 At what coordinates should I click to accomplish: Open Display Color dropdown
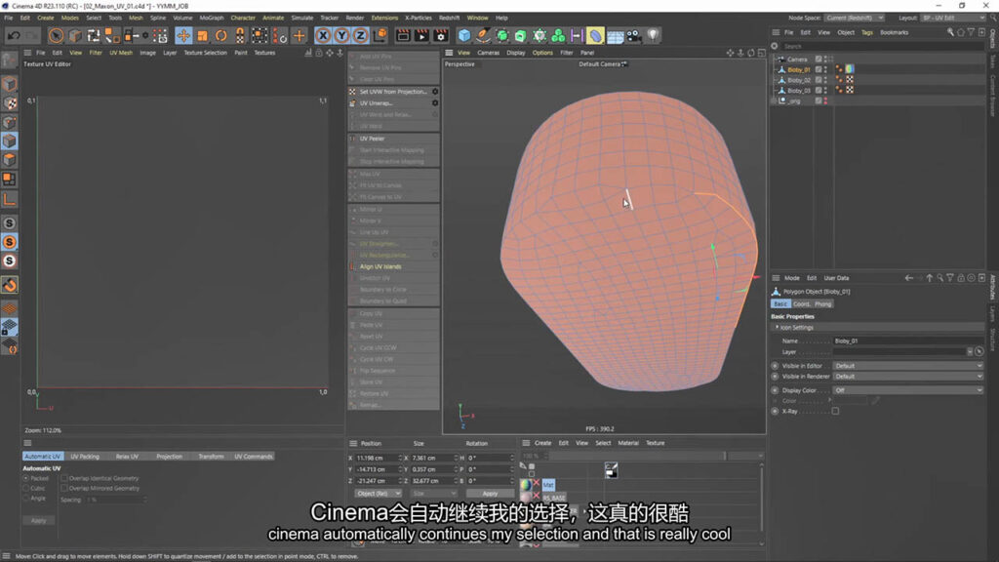(x=908, y=390)
